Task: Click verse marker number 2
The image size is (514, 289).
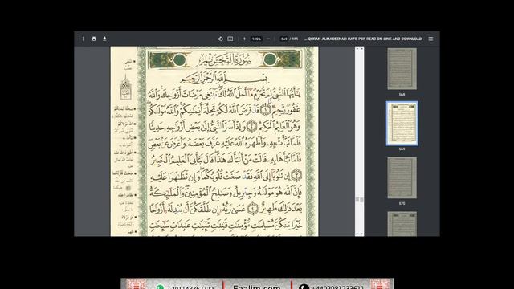Action: click(251, 126)
